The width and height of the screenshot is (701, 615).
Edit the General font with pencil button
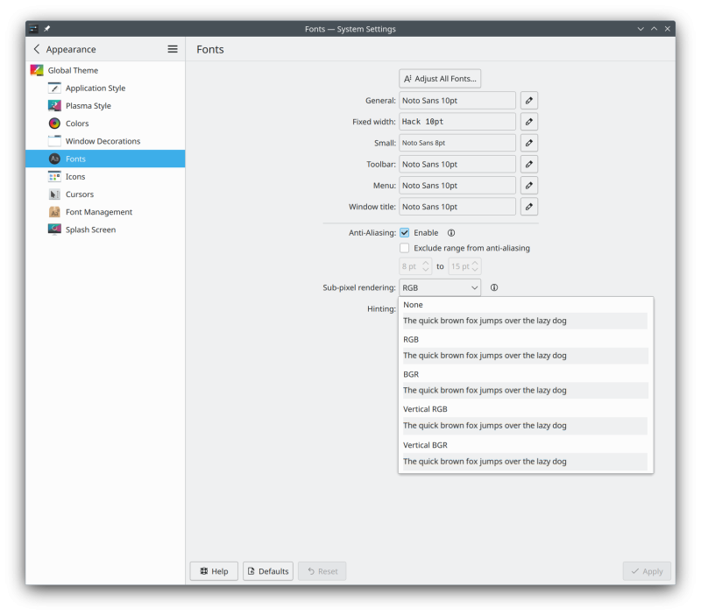coord(529,101)
